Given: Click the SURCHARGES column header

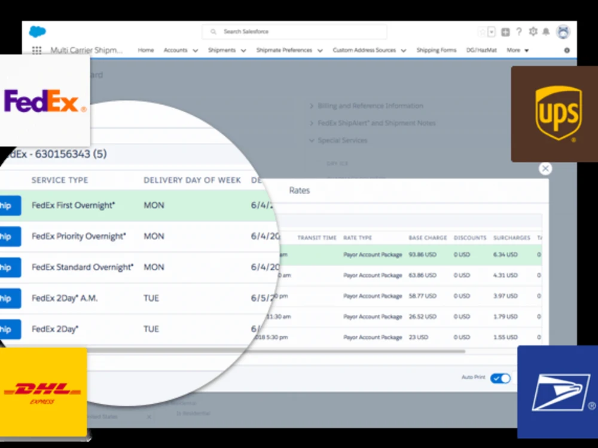Looking at the screenshot, I should tap(511, 238).
